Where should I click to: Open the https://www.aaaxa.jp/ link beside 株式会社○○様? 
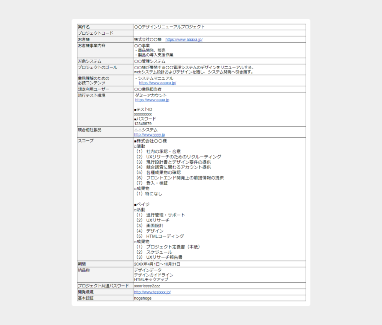click(x=184, y=40)
